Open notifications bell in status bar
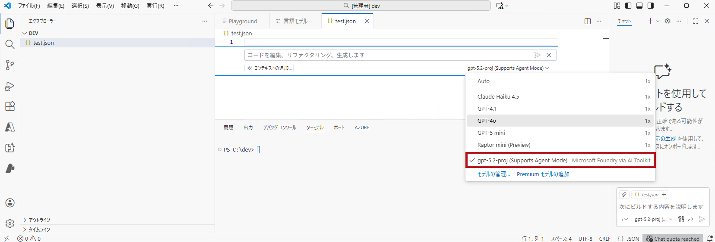715x242 pixels. pyautogui.click(x=709, y=238)
